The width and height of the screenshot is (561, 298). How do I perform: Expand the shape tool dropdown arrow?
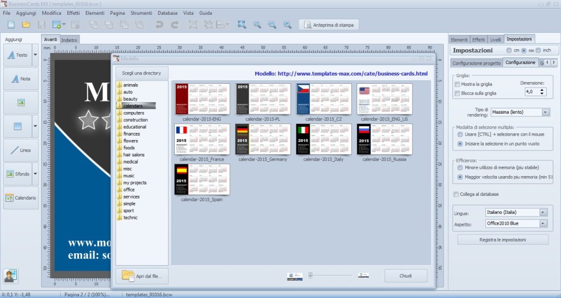[x=35, y=126]
